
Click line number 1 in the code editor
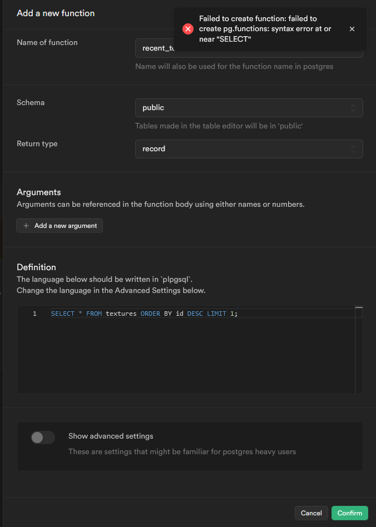tap(34, 314)
